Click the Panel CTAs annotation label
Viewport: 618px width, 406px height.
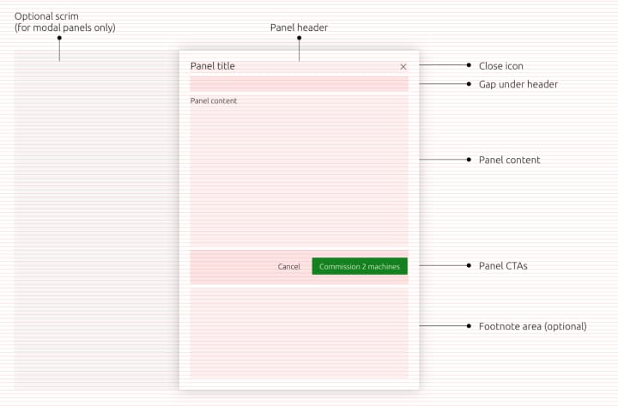[503, 266]
